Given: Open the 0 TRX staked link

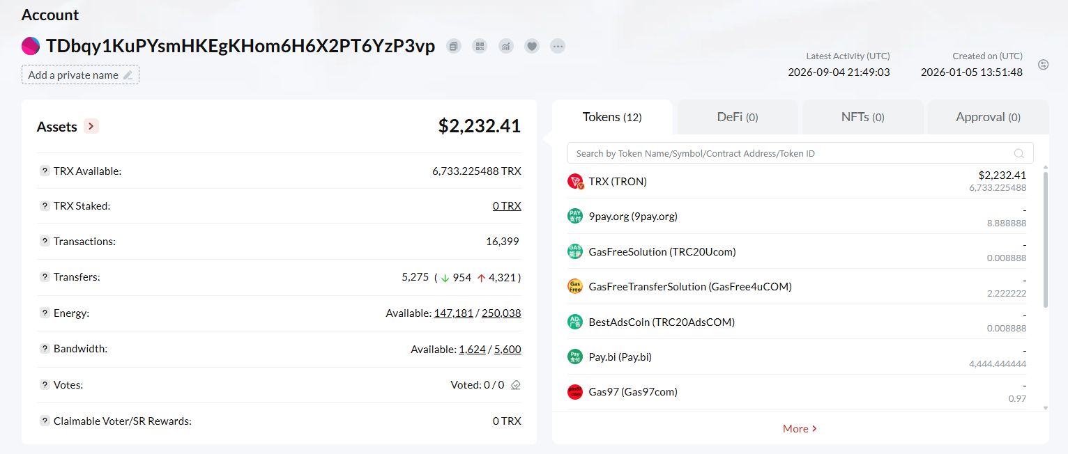Looking at the screenshot, I should (507, 206).
